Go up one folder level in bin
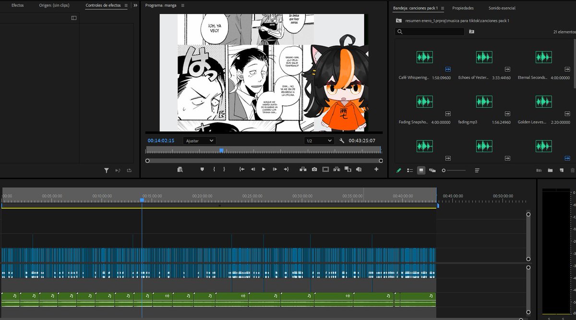Viewport: 576px width, 320px height. point(399,21)
